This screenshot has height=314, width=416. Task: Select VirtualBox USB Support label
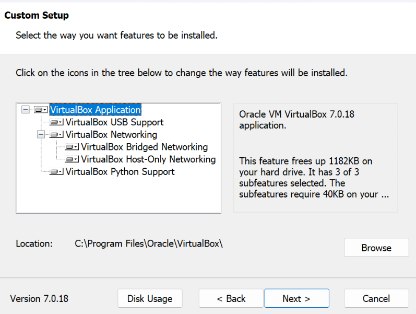[x=114, y=123]
